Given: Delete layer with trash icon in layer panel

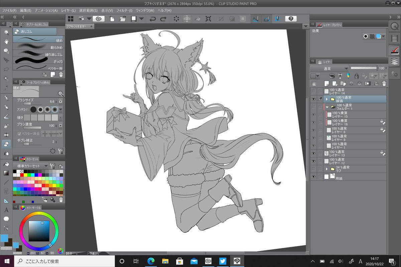Looking at the screenshot, I should pos(384,83).
